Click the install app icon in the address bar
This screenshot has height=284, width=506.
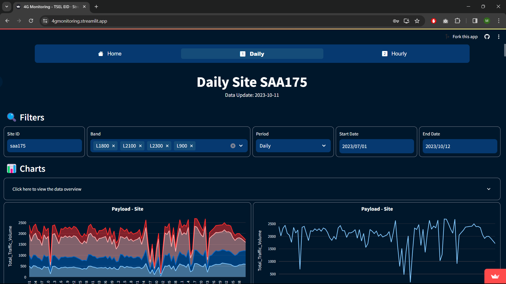tap(406, 21)
